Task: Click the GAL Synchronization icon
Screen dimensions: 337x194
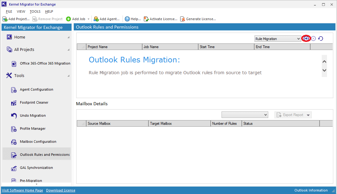Action: 14,168
